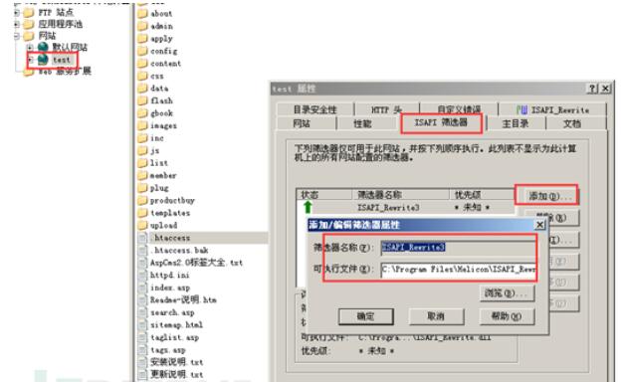Select the upload folder icon
Viewport: 625px width, 382px height.
pyautogui.click(x=142, y=225)
